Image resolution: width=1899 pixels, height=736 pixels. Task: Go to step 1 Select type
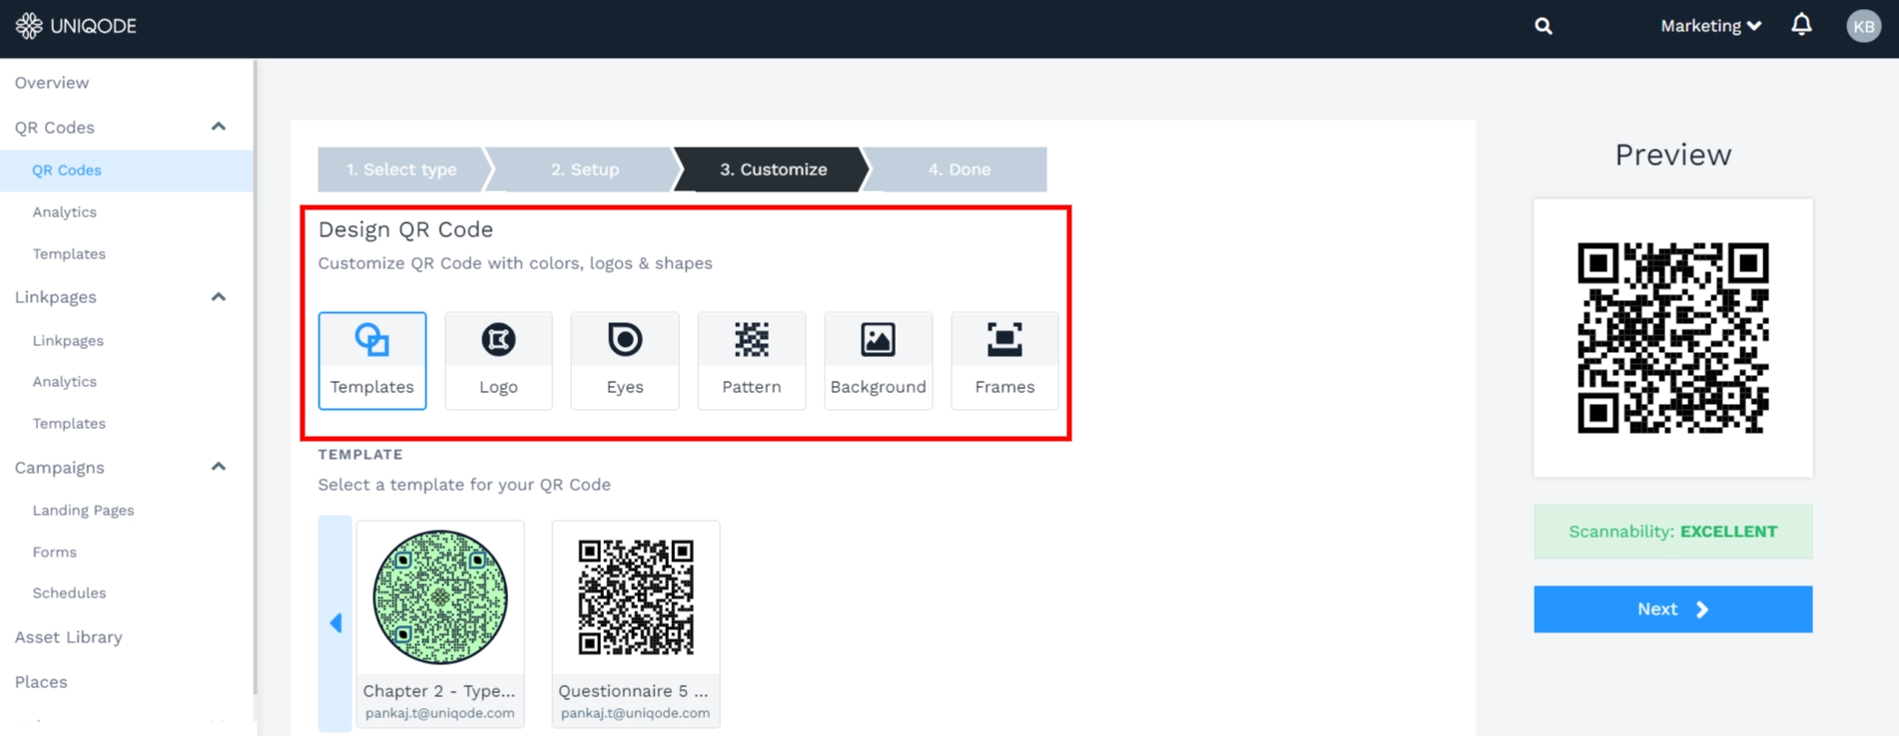coord(401,170)
